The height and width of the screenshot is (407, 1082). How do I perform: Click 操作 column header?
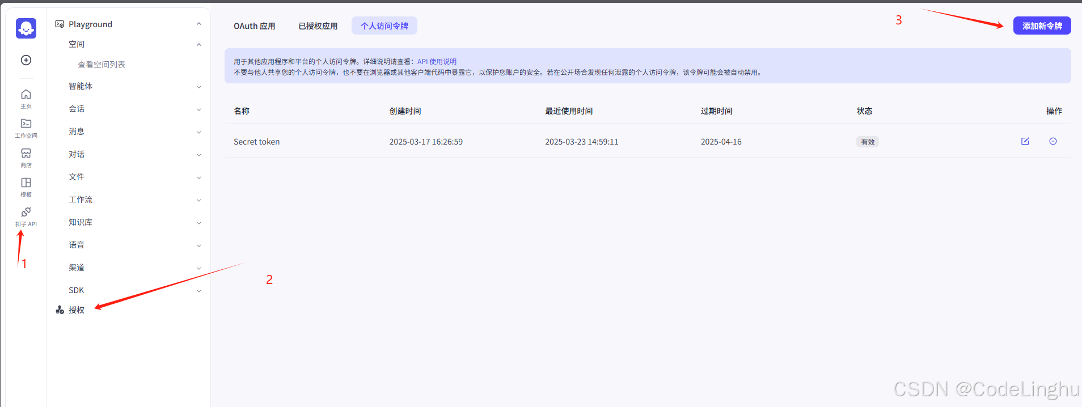1054,111
